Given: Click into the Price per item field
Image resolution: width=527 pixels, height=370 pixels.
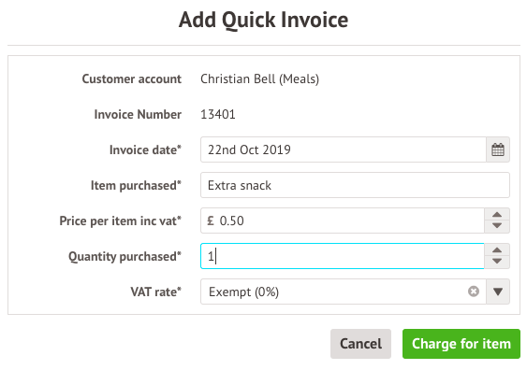Looking at the screenshot, I should tap(343, 221).
